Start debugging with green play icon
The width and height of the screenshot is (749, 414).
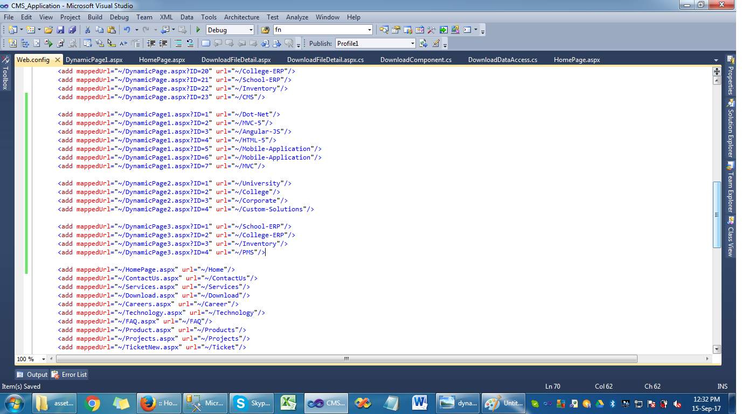pyautogui.click(x=198, y=30)
